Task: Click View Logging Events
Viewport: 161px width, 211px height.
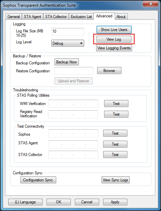Action: (114, 48)
